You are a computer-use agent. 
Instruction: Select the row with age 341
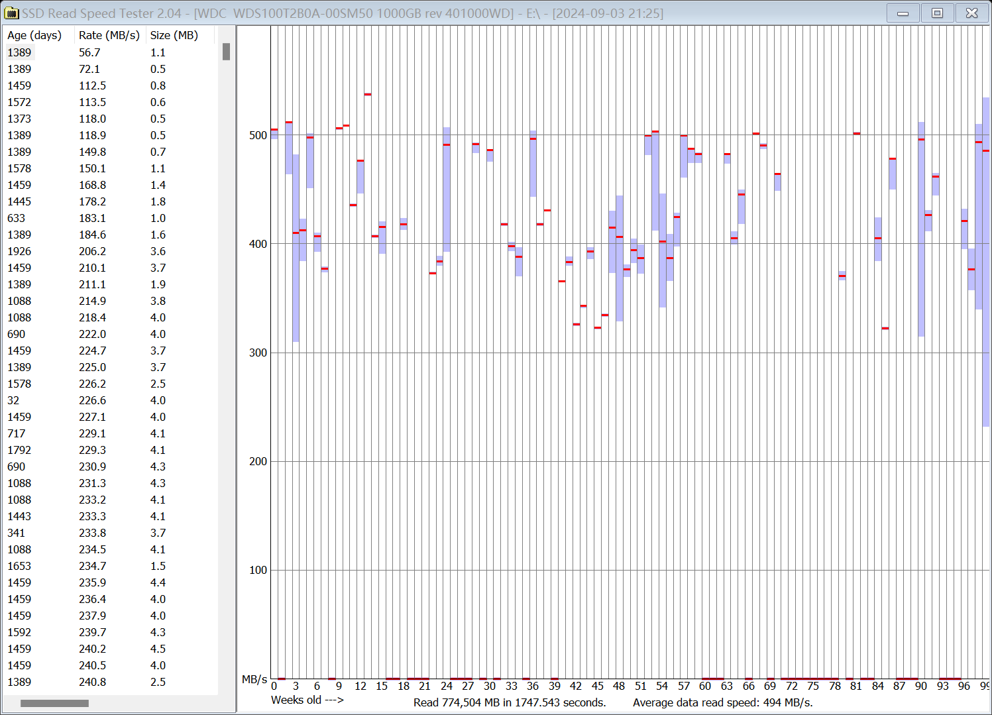(110, 533)
